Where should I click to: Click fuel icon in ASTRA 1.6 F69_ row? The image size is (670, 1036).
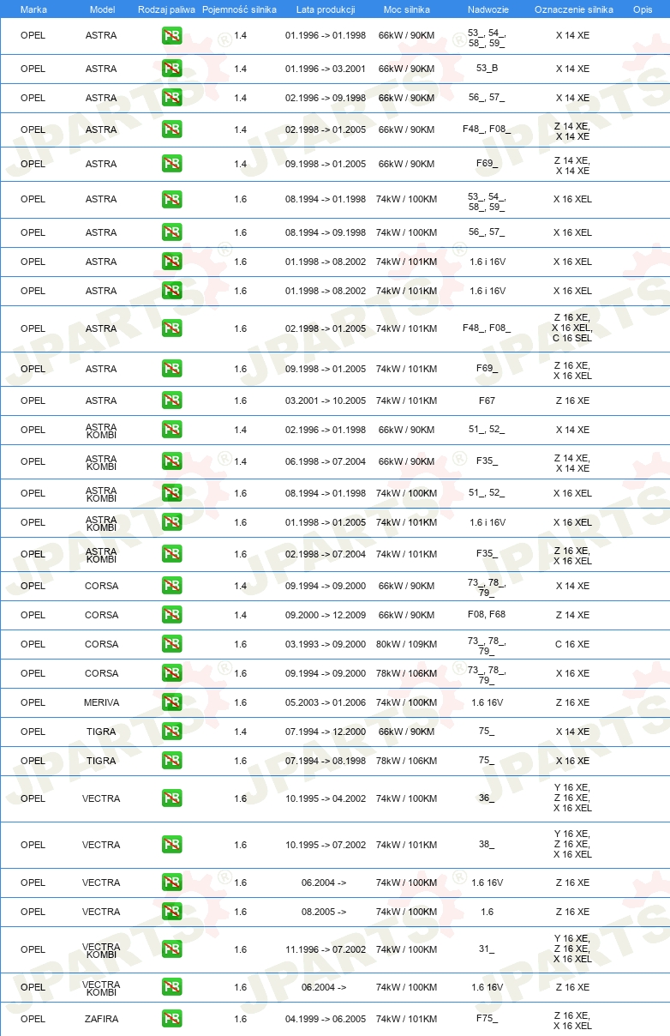coord(171,369)
